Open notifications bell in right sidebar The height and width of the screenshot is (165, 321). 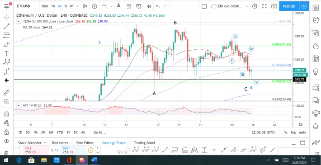click(316, 126)
